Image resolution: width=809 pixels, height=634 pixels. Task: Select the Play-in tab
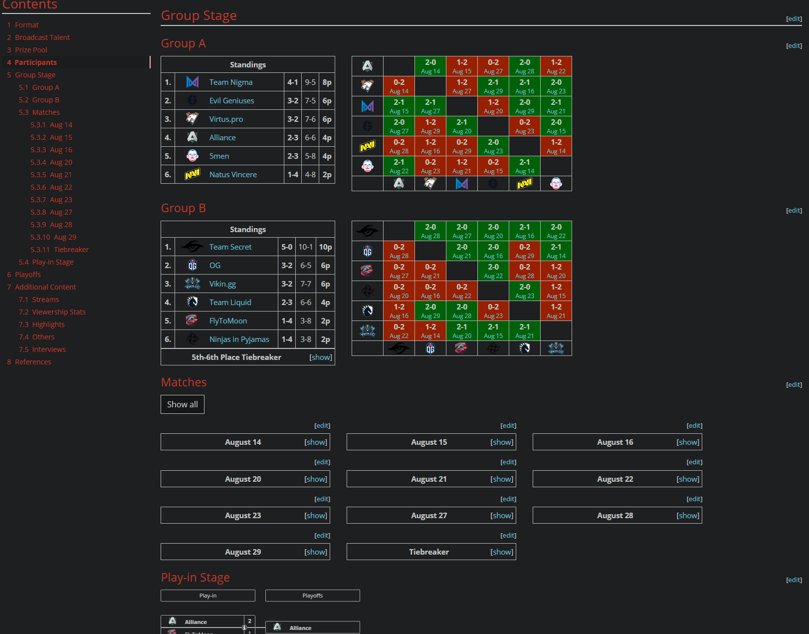[207, 596]
